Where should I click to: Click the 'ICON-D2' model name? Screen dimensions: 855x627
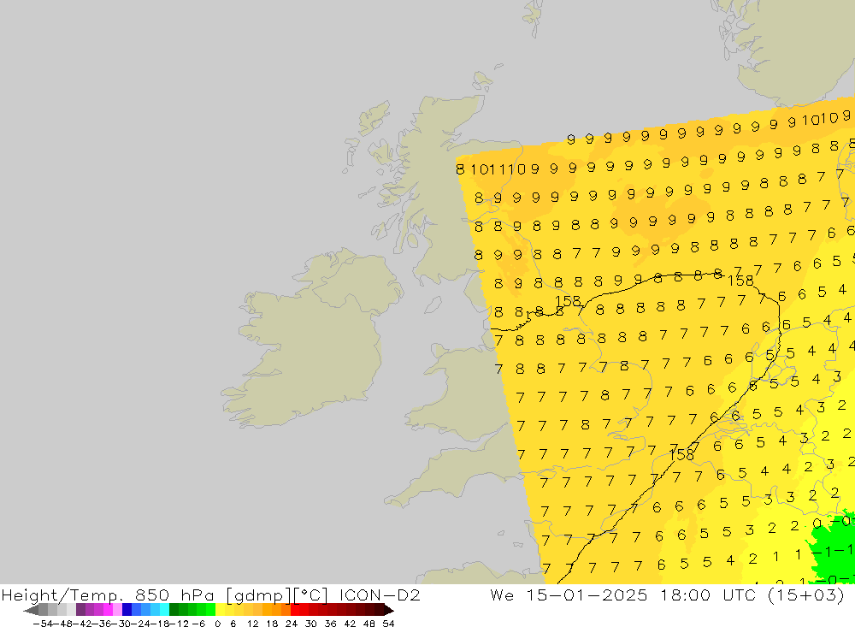point(380,594)
